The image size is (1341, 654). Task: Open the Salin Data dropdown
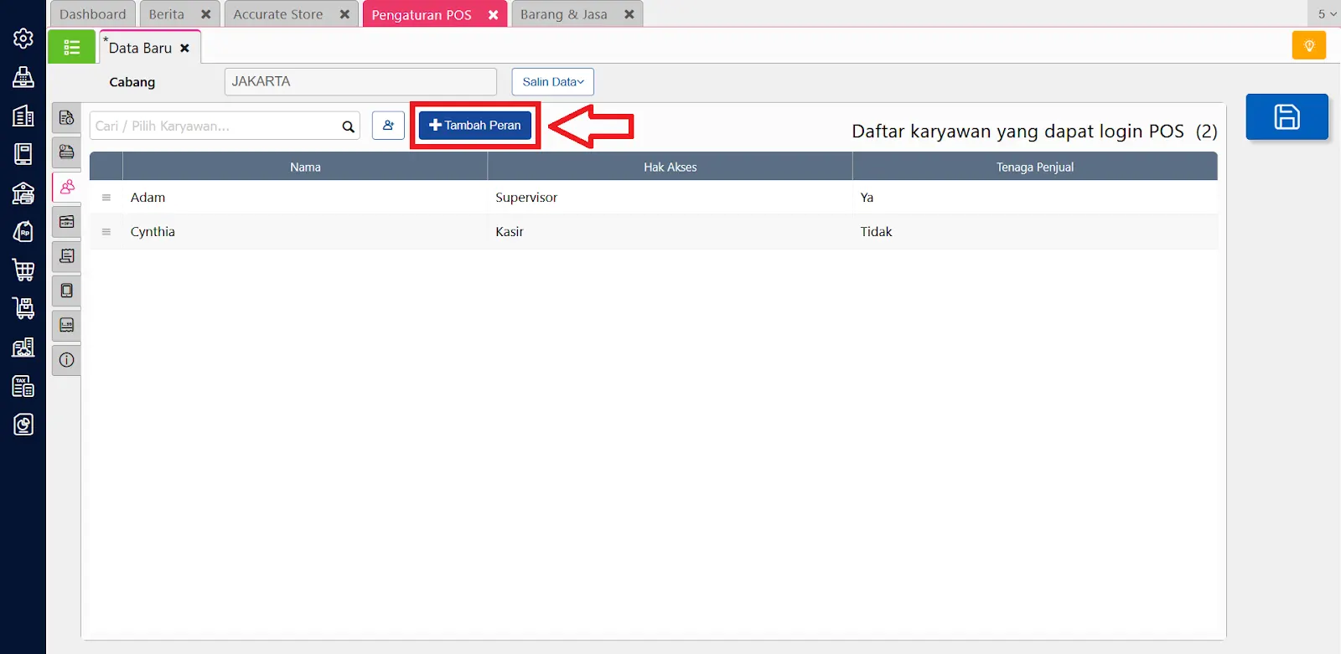pos(553,82)
